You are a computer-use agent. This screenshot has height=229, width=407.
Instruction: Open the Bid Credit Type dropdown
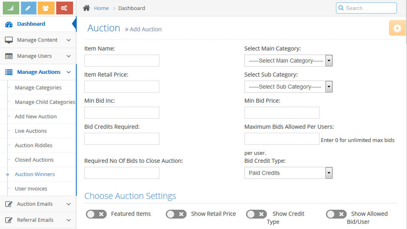(288, 173)
